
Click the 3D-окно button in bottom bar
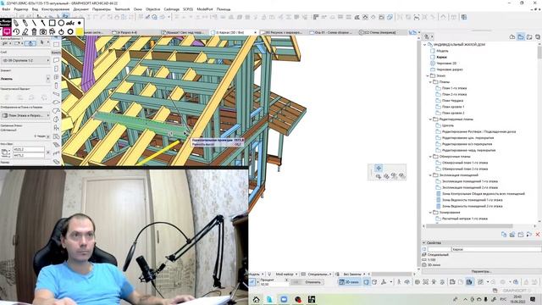coord(350,282)
